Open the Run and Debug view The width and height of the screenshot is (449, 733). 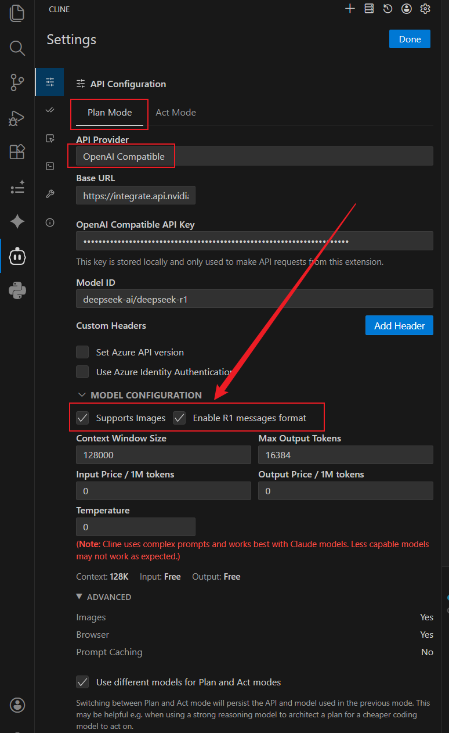[x=17, y=117]
